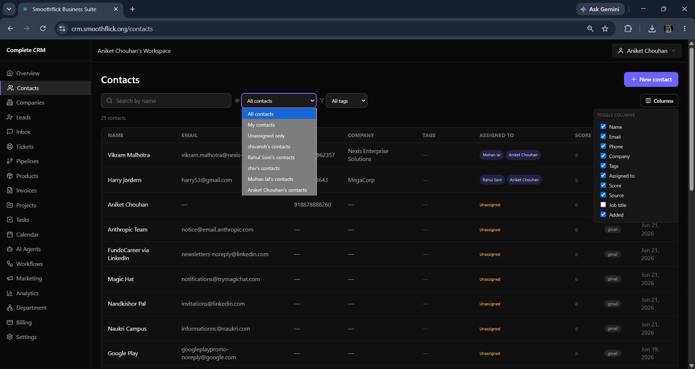Choose Mohan lal's contacts option

click(x=279, y=179)
